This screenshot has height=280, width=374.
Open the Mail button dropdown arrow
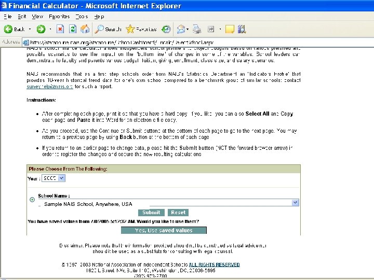pyautogui.click(x=188, y=29)
